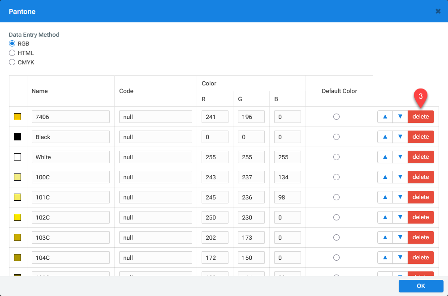Select HTML data entry method
Image resolution: width=448 pixels, height=296 pixels.
coord(12,53)
